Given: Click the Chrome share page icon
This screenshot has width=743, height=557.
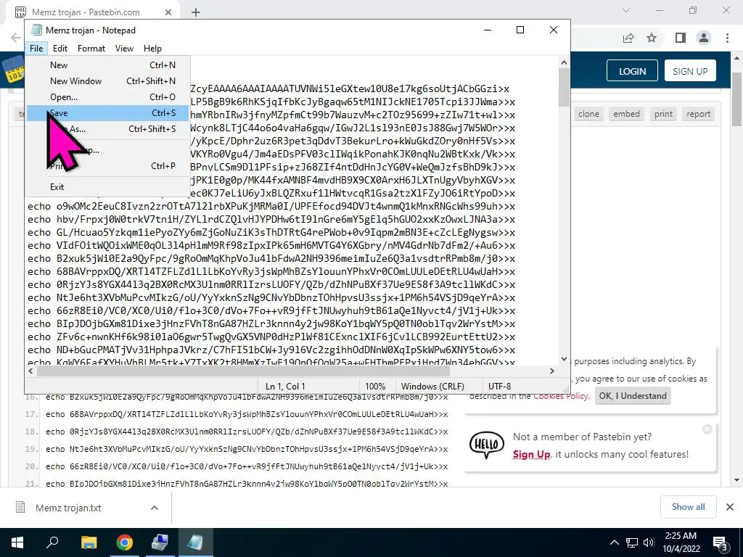Looking at the screenshot, I should (x=628, y=38).
